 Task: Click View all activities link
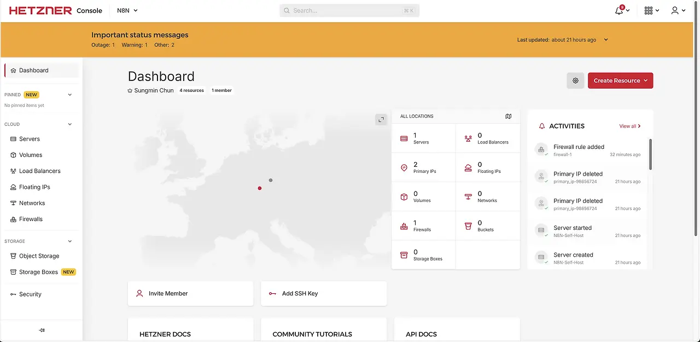(630, 126)
